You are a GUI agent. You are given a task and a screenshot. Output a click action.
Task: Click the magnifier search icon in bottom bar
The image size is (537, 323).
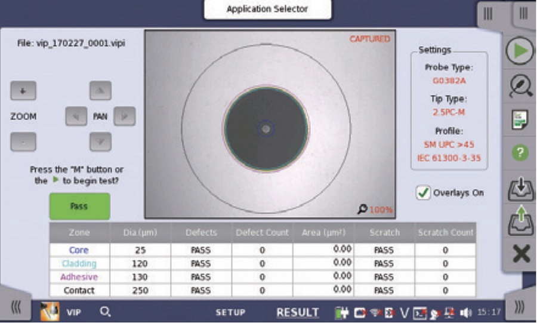105,312
